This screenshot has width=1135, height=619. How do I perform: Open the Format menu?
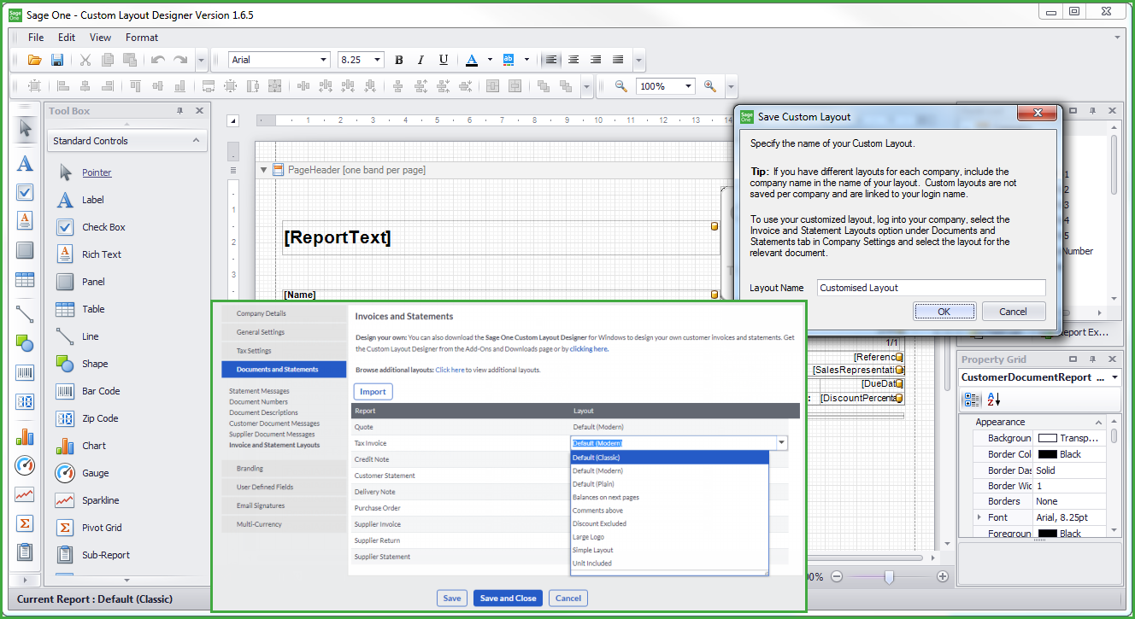coord(142,38)
